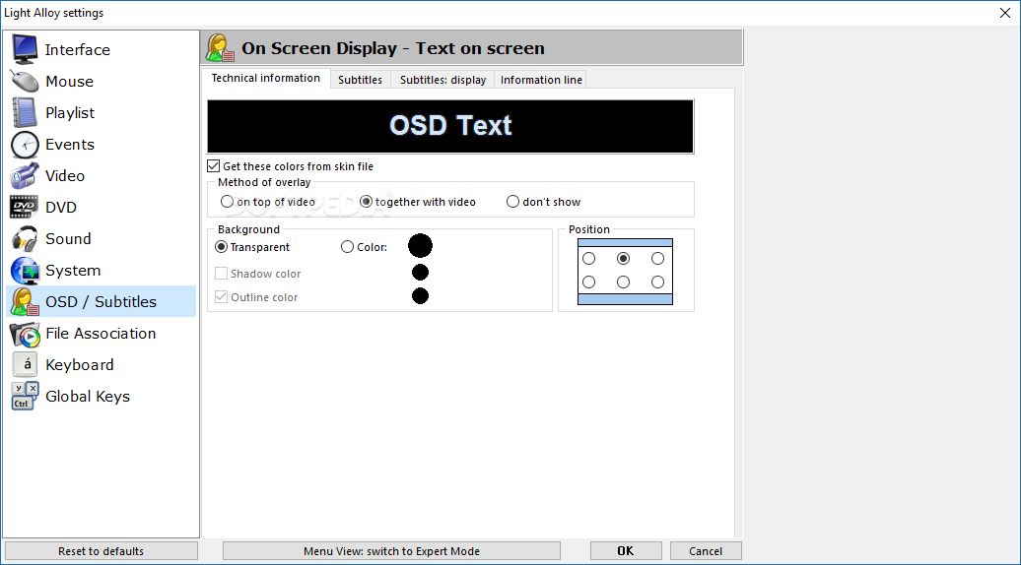This screenshot has width=1021, height=565.
Task: Select the System label in the sidebar
Action: (x=73, y=271)
